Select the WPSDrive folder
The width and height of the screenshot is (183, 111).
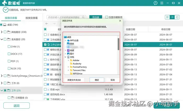click(x=76, y=73)
